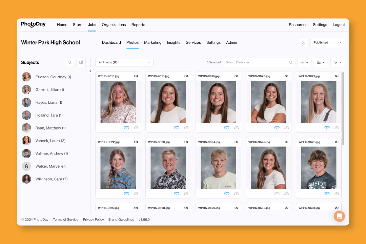Click face match icon on WPHS-9623.jpg

click(x=177, y=193)
